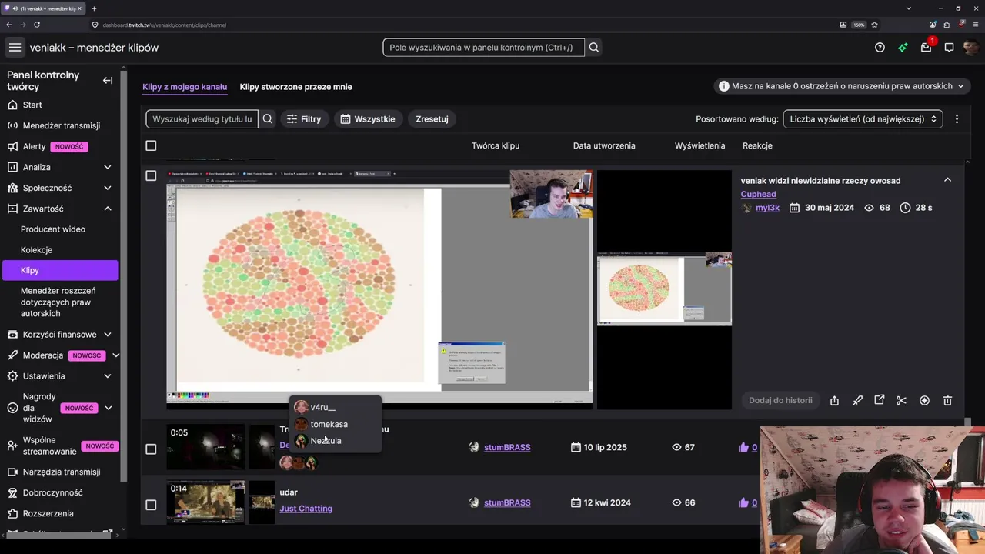985x554 pixels.
Task: Open Wspólne streamowanie in sidebar
Action: [x=60, y=446]
